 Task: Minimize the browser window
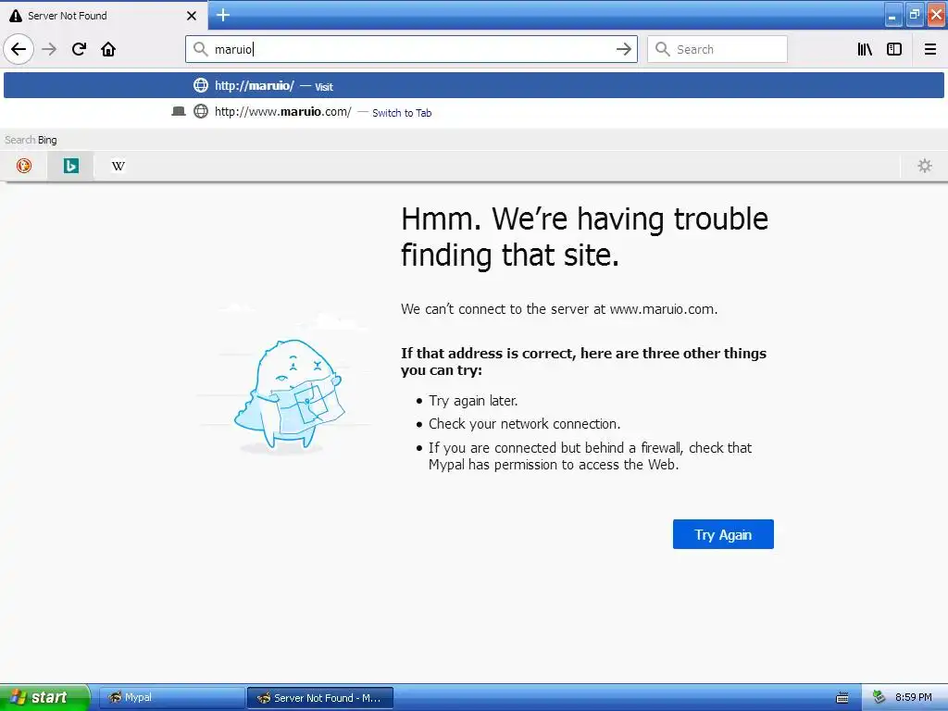tap(892, 16)
